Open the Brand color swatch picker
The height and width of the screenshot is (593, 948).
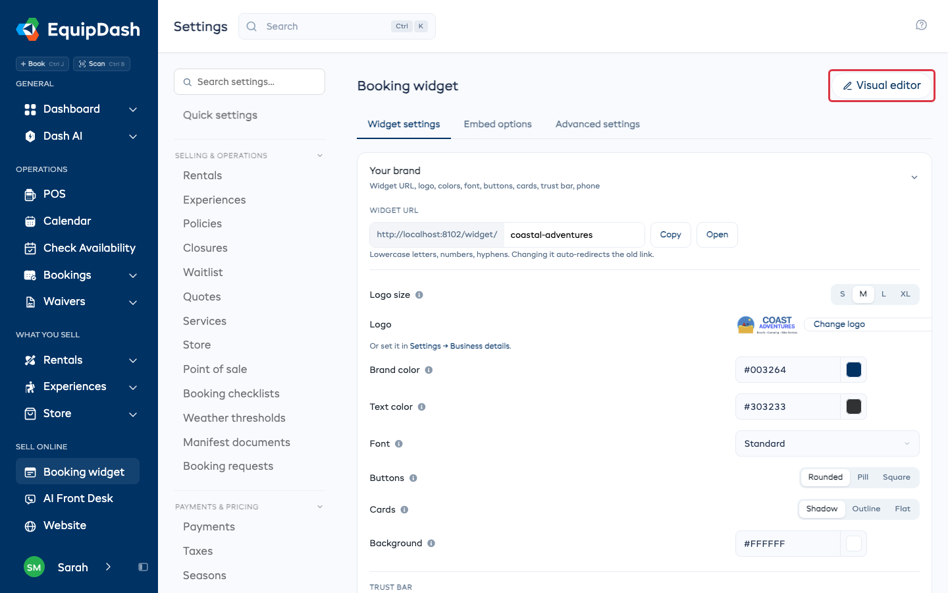click(854, 370)
